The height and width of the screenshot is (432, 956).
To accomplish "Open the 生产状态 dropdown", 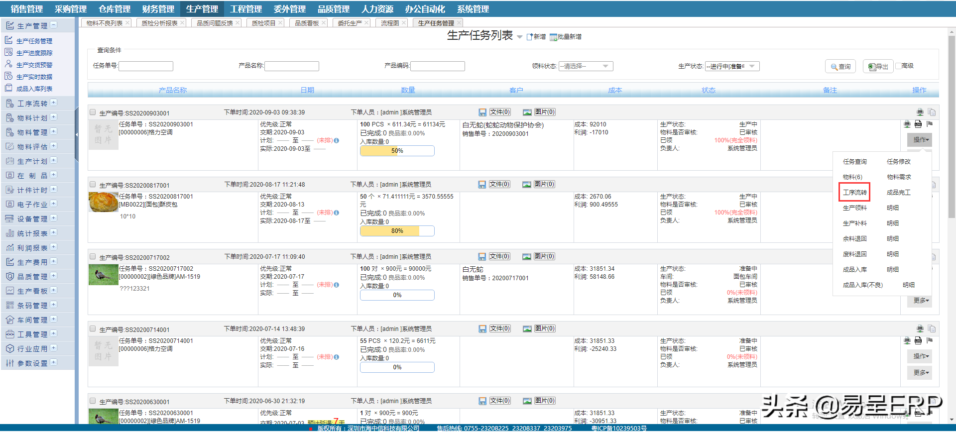I will coord(732,66).
